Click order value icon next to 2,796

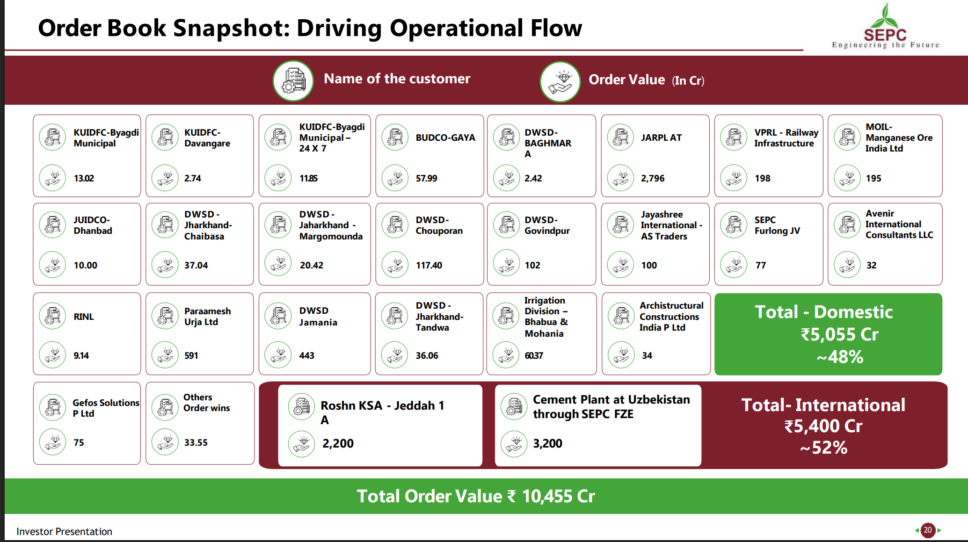620,178
